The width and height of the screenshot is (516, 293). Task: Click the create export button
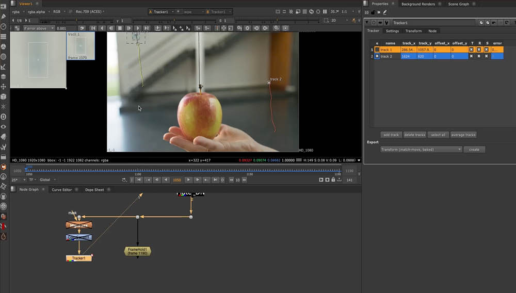474,150
